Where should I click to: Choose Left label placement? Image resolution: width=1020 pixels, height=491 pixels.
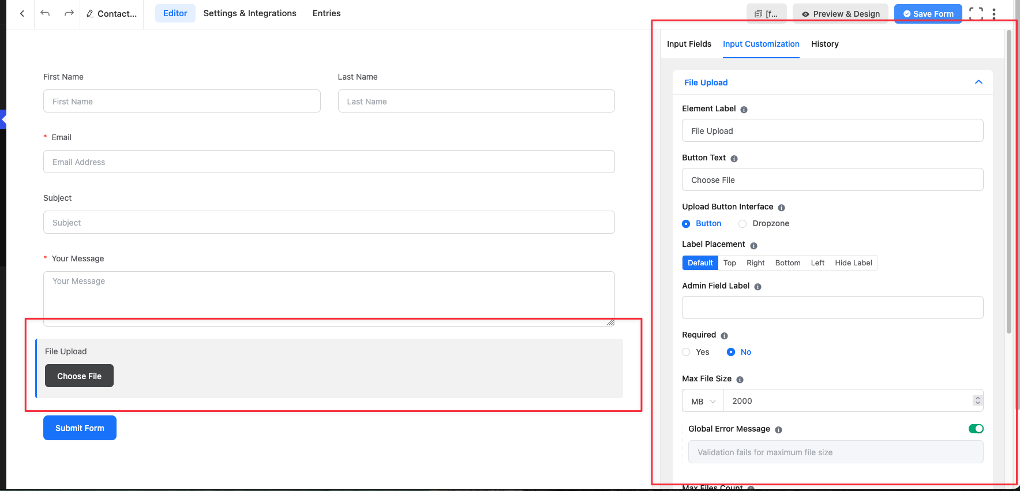[817, 263]
